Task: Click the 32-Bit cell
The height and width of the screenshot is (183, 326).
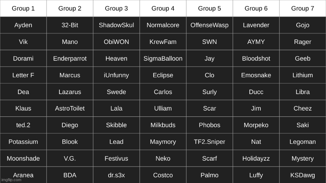Action: pyautogui.click(x=70, y=25)
